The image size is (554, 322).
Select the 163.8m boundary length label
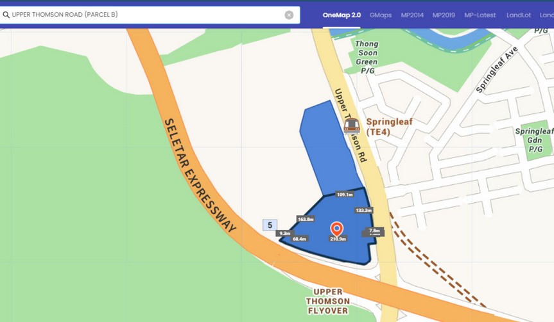point(306,219)
